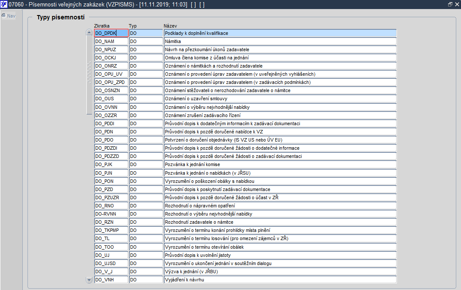Select the DO_PDZZD Zkratka field
The height and width of the screenshot is (290, 461).
[x=111, y=156]
